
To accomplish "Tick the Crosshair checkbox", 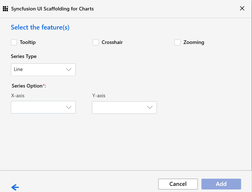I will pyautogui.click(x=96, y=43).
